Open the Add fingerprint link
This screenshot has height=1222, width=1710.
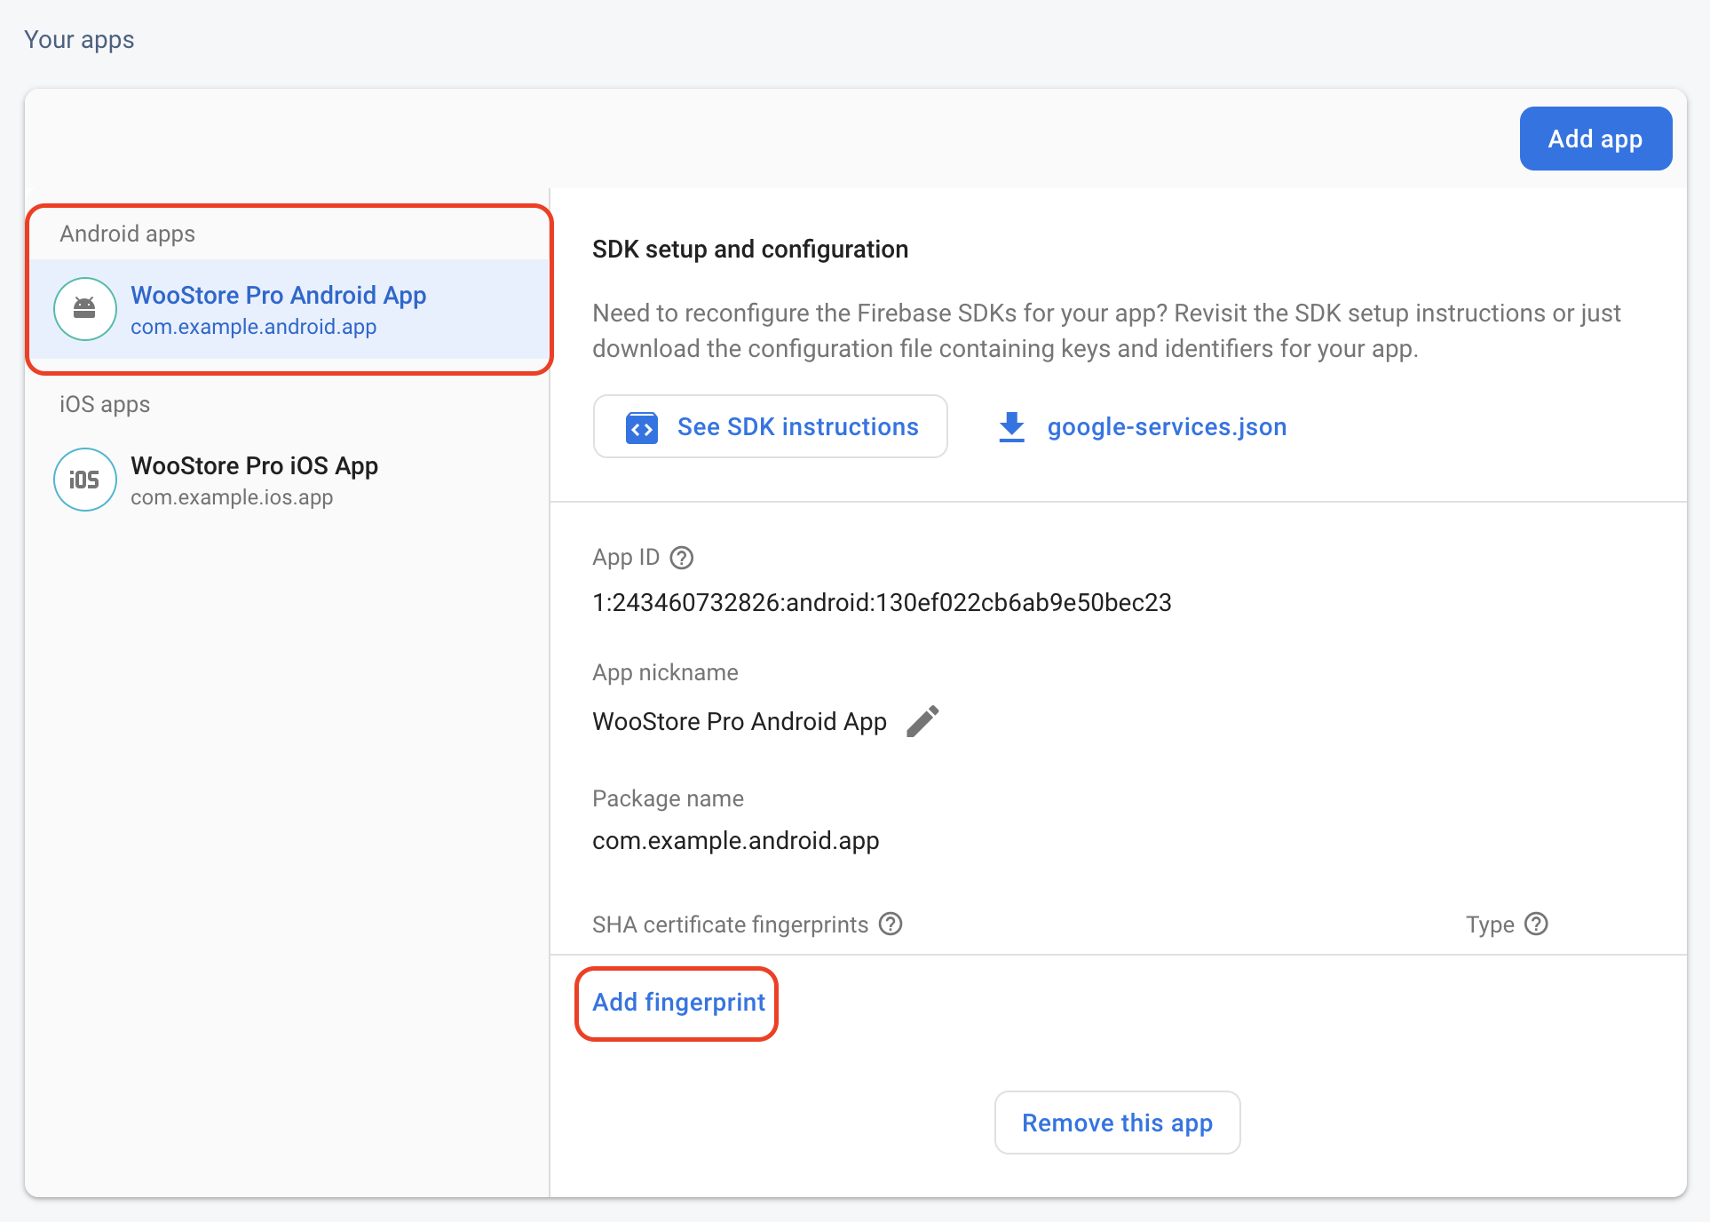[677, 1003]
